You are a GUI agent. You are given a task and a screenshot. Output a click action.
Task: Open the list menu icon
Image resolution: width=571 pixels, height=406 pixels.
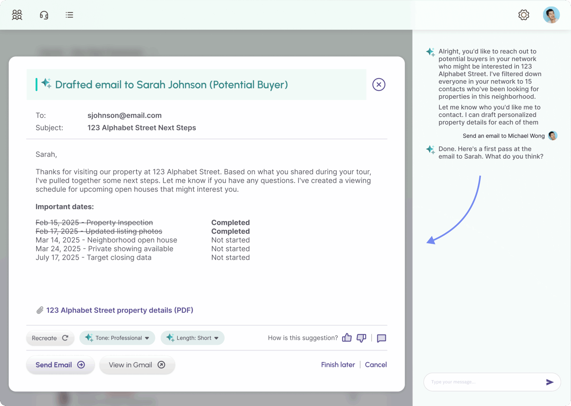(x=69, y=15)
